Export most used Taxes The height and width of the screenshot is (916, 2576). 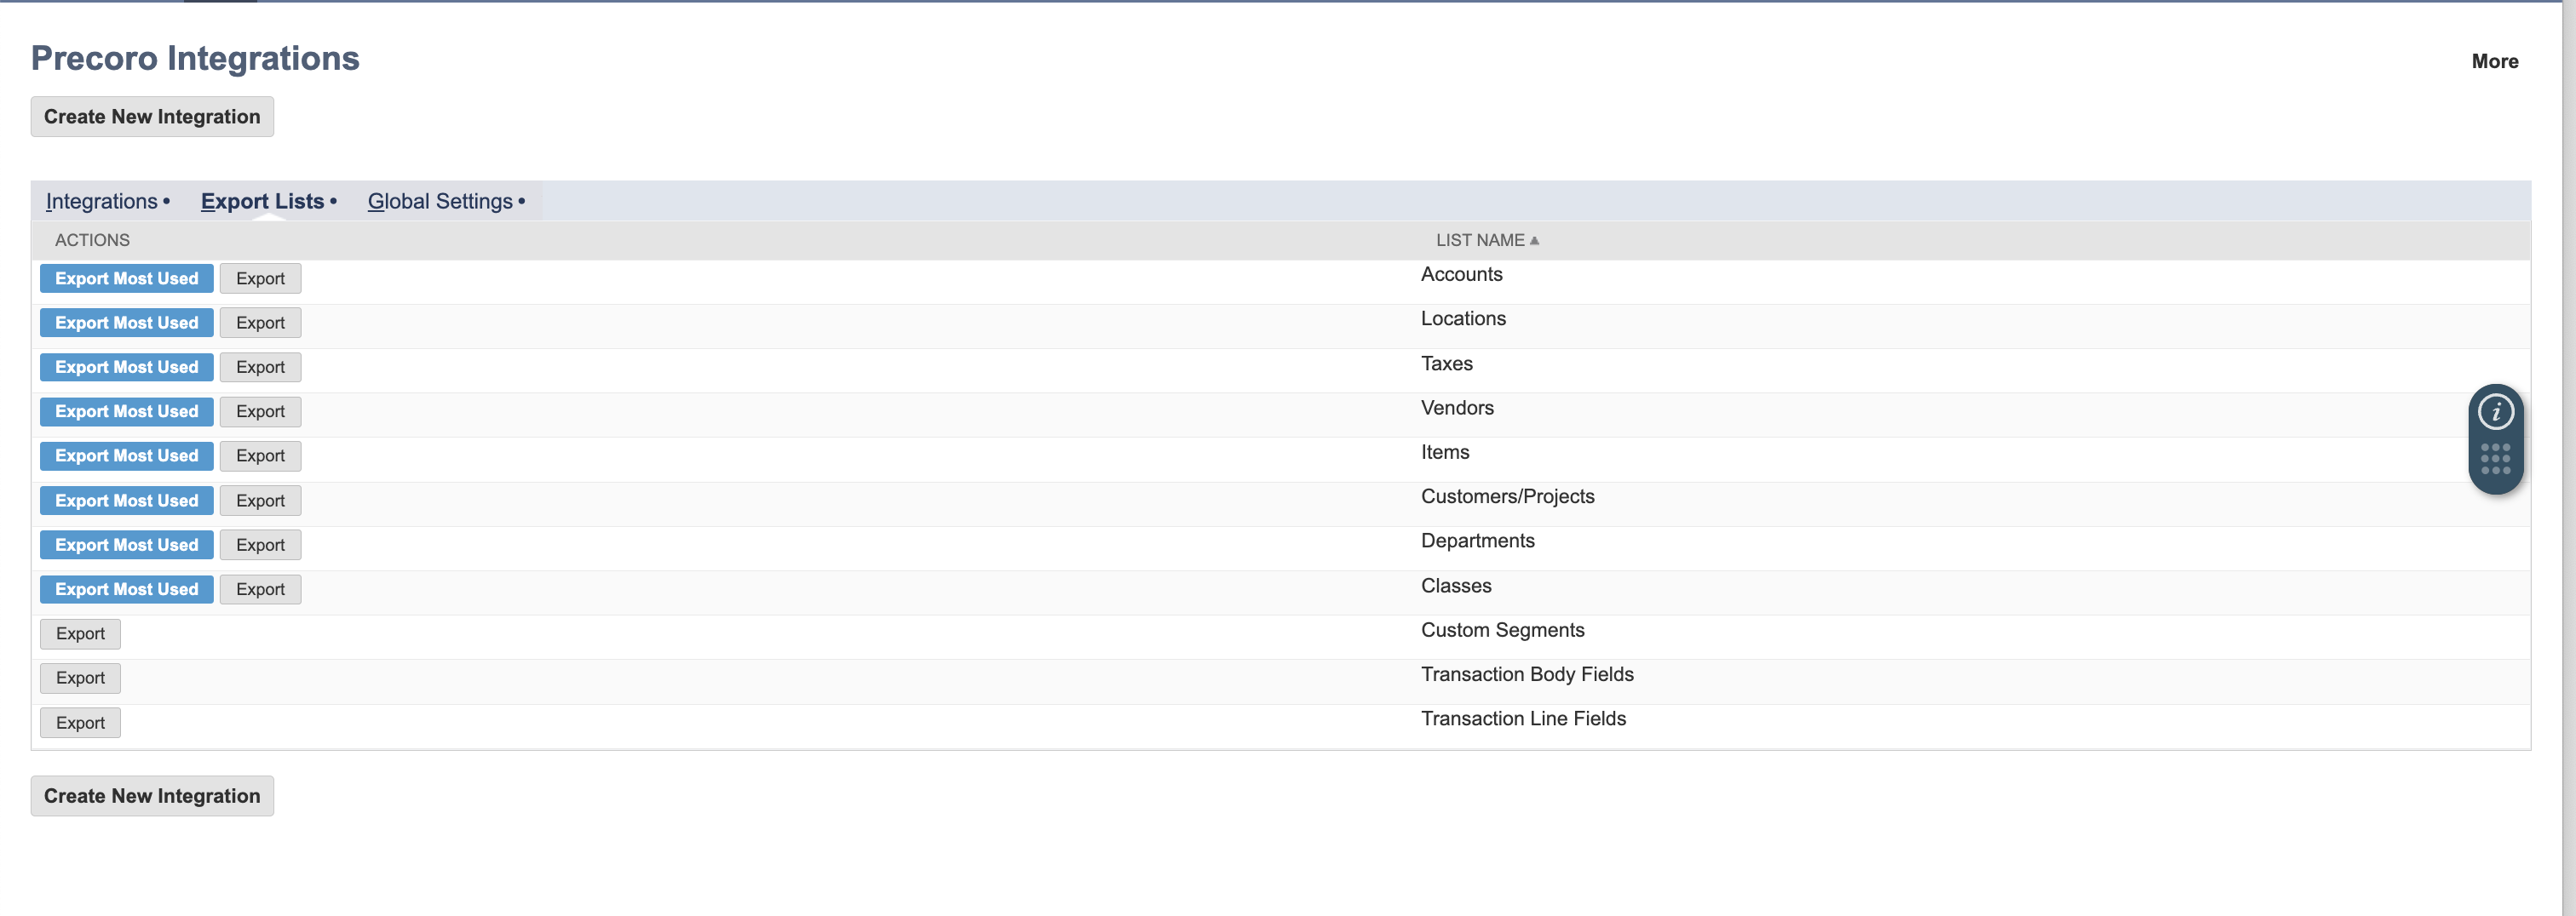coord(127,368)
